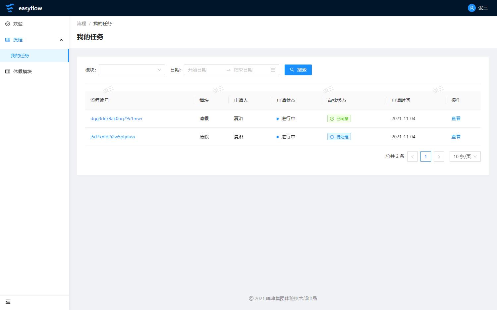497x310 pixels.
Task: Go to next page arrow
Action: coord(439,156)
